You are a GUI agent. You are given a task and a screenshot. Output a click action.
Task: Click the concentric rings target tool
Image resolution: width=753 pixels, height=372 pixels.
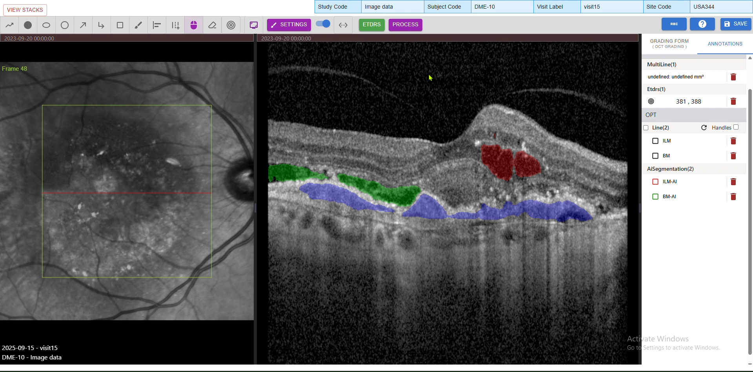[231, 25]
